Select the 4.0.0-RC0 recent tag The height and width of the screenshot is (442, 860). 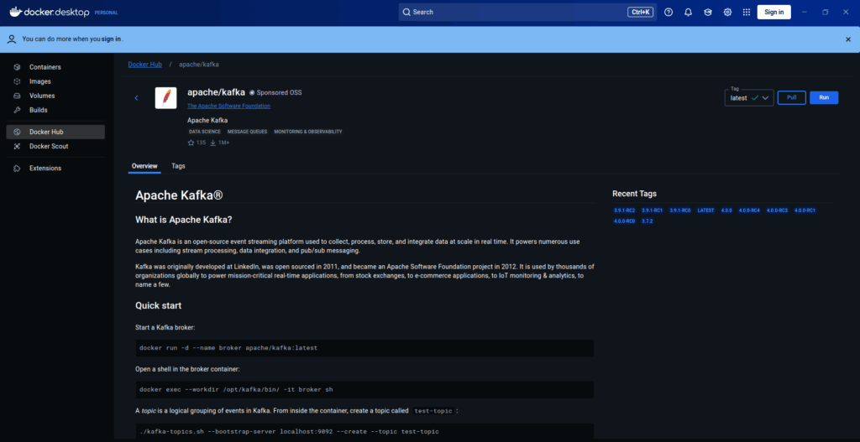[x=625, y=221]
